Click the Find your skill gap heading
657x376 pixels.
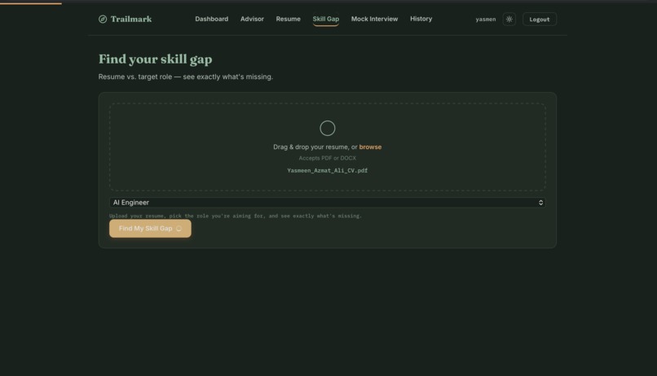click(156, 59)
